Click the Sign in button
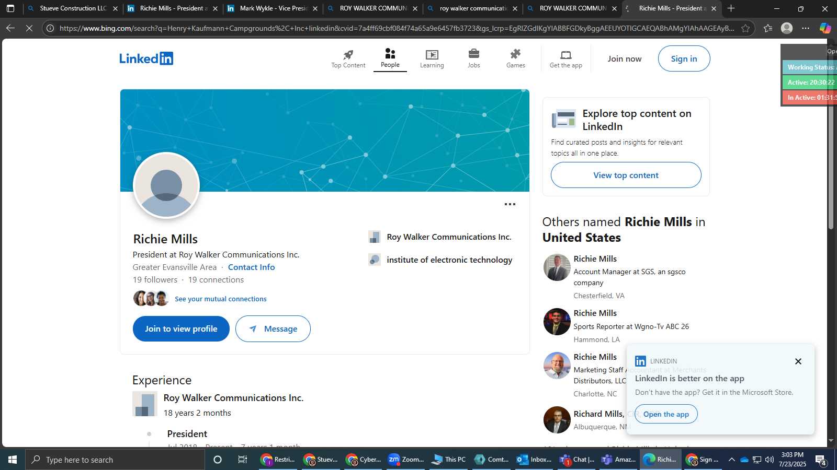Image resolution: width=837 pixels, height=470 pixels. point(684,58)
